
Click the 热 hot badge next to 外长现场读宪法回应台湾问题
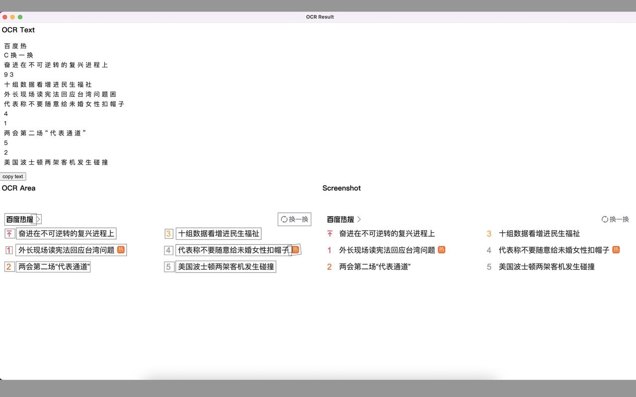click(x=120, y=250)
